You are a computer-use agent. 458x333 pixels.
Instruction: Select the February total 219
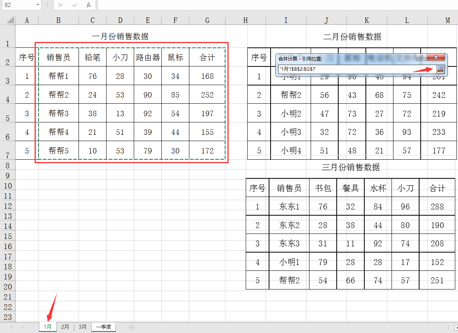pyautogui.click(x=439, y=113)
